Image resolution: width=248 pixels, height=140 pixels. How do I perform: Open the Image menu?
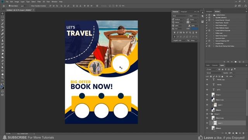17,2
